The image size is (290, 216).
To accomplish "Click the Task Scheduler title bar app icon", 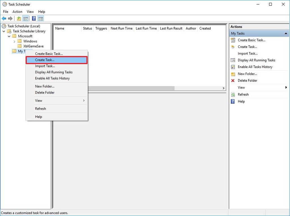I will point(5,4).
